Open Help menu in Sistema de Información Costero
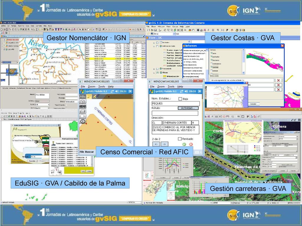 (182, 26)
